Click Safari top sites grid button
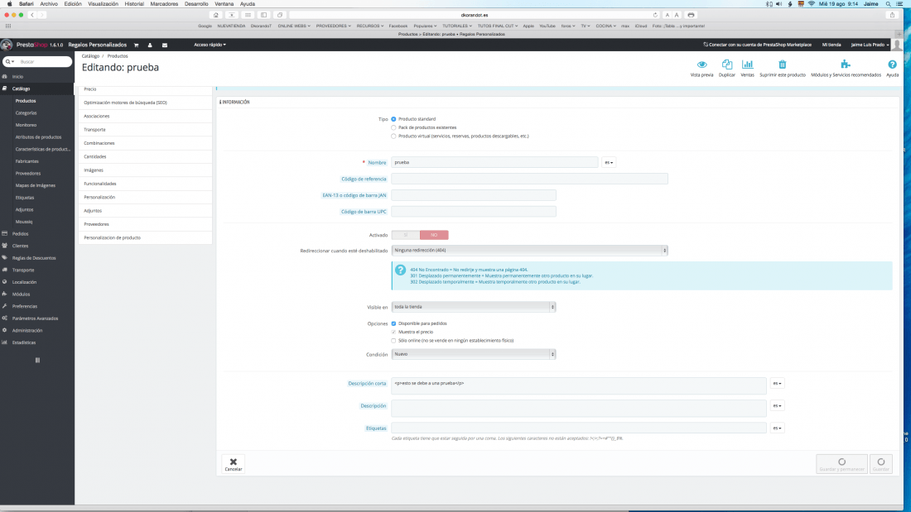This screenshot has width=911, height=512. coord(248,15)
